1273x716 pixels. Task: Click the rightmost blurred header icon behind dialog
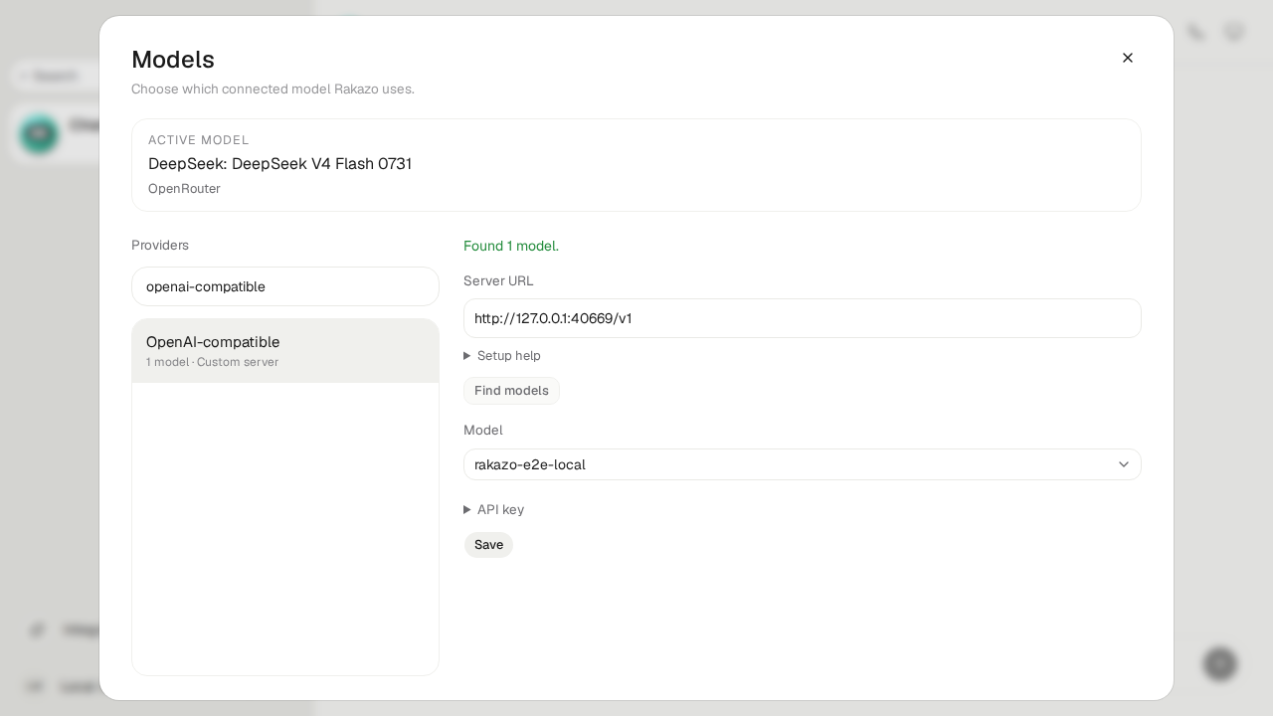[1234, 32]
